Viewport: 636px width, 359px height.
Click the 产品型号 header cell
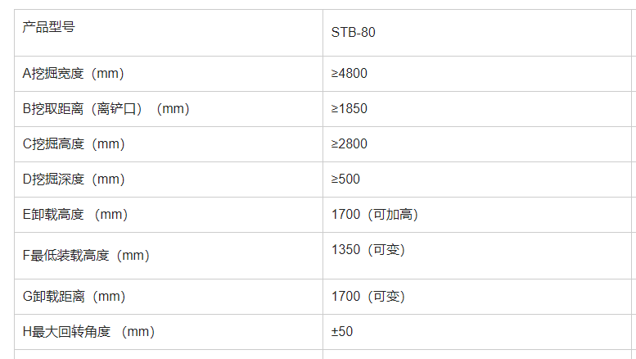click(x=49, y=27)
